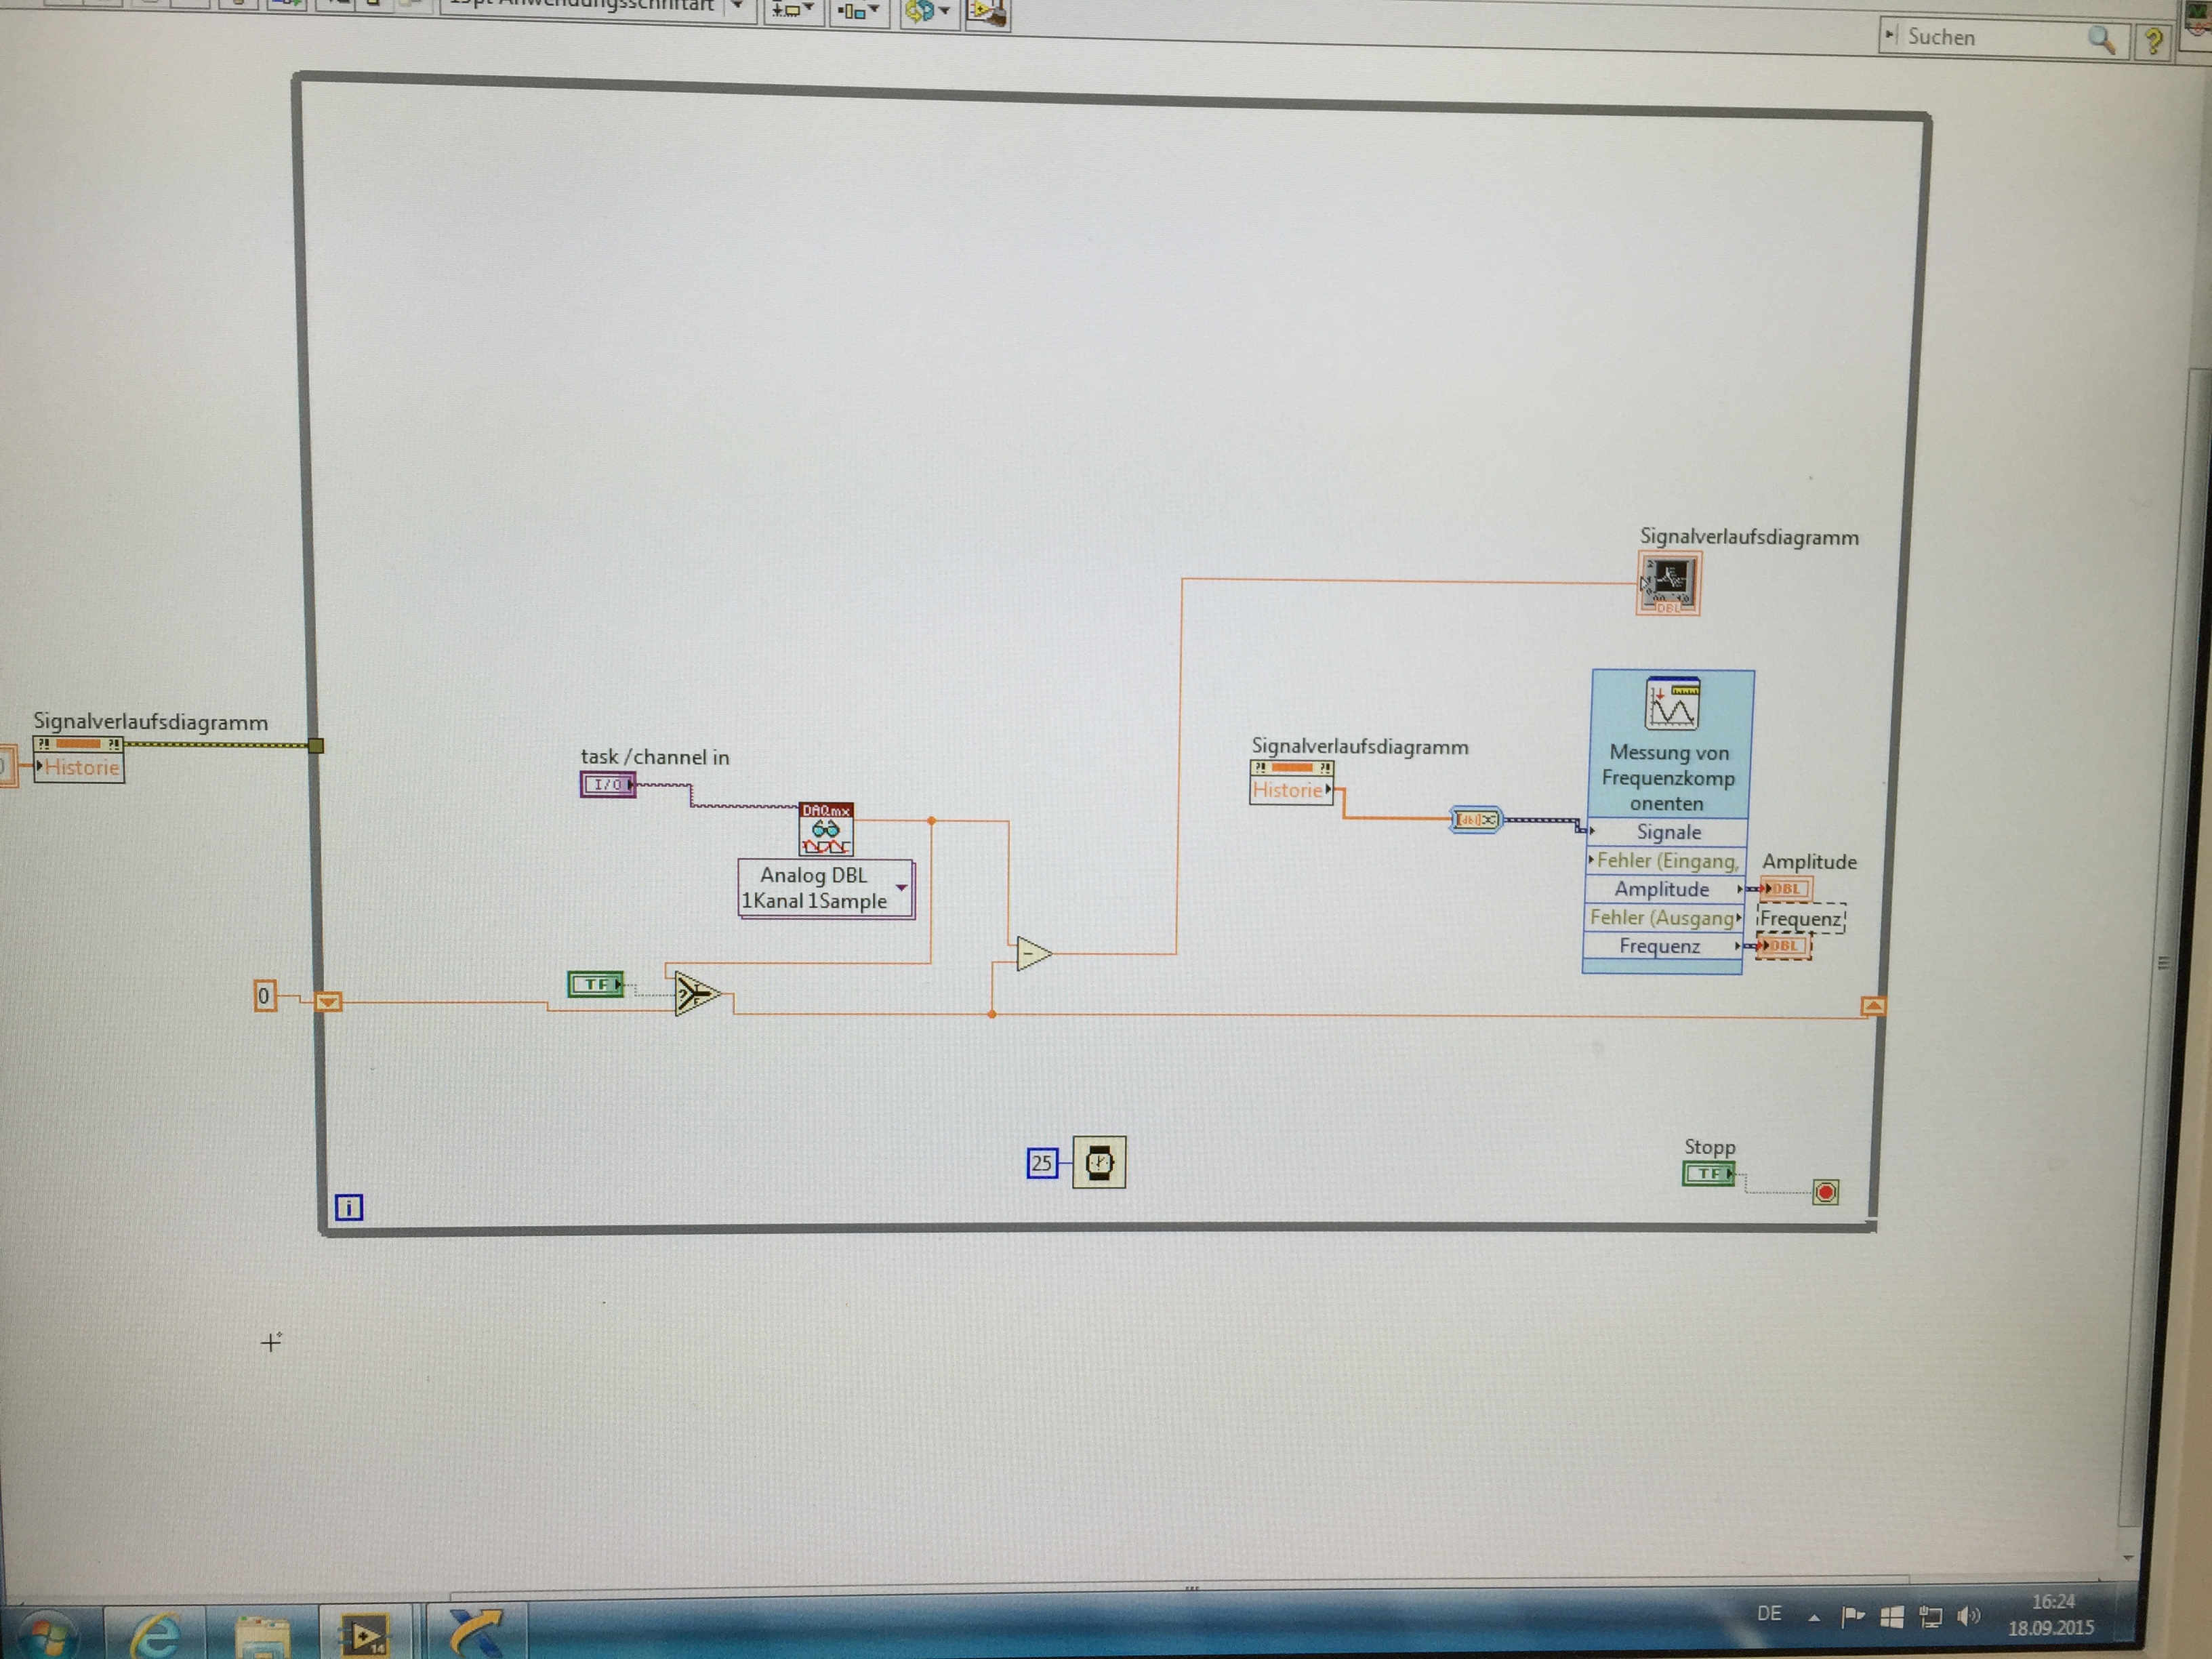Click the Stopp boolean terminal
This screenshot has height=1659, width=2212.
click(x=1708, y=1174)
